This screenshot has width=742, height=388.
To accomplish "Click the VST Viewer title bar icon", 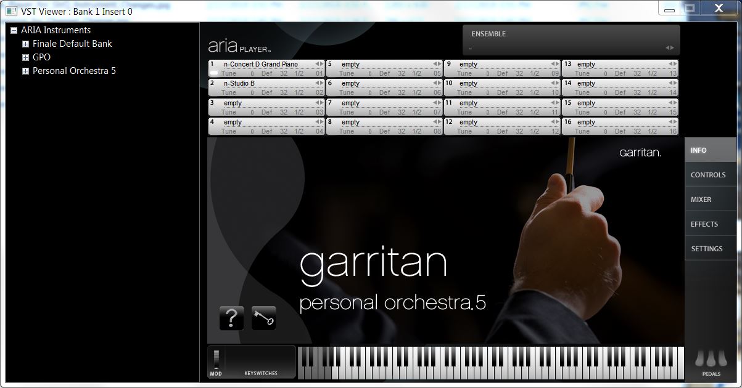I will pyautogui.click(x=11, y=10).
